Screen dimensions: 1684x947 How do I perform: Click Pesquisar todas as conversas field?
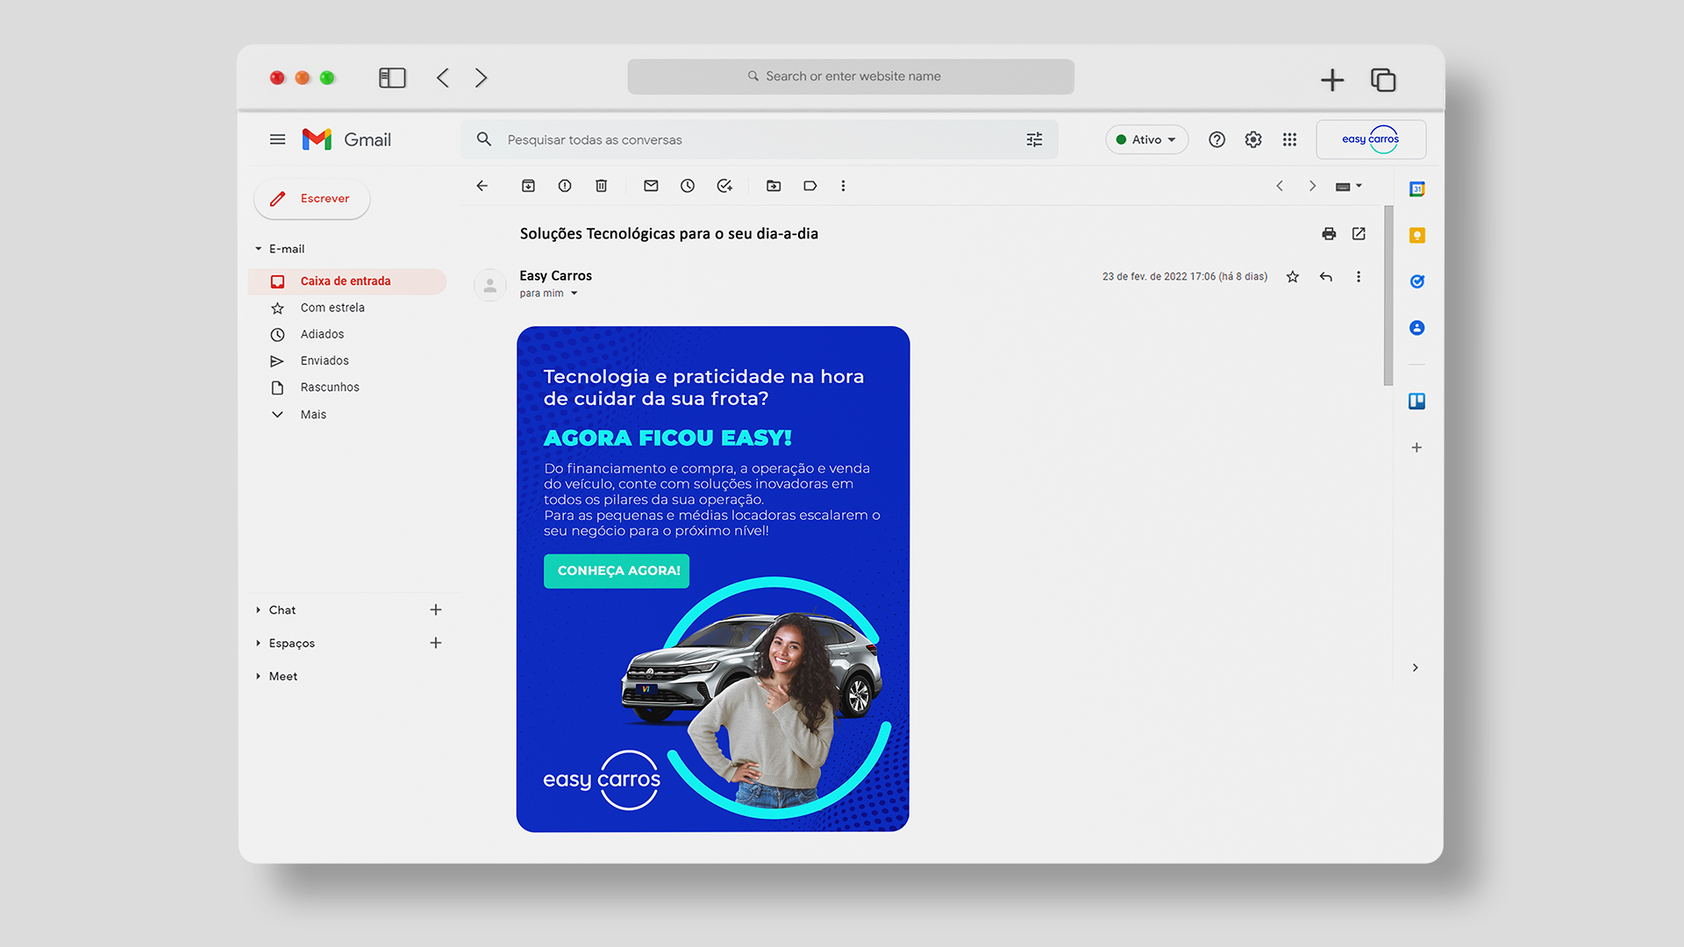point(759,140)
